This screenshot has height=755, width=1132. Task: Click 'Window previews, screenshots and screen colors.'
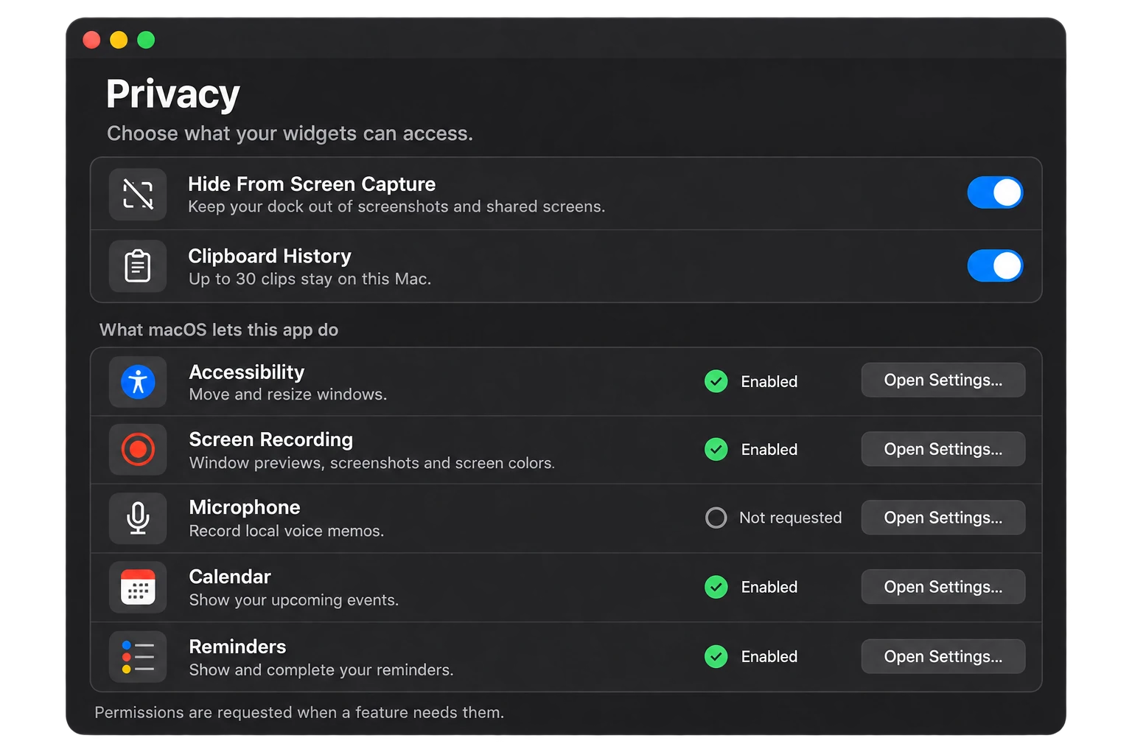click(x=372, y=463)
